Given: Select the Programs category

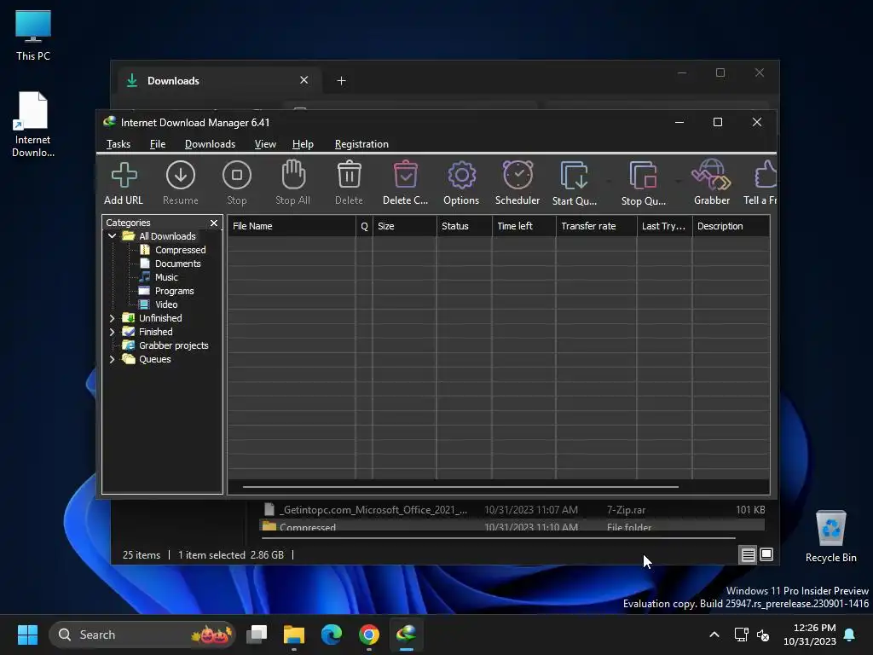Looking at the screenshot, I should [x=174, y=291].
